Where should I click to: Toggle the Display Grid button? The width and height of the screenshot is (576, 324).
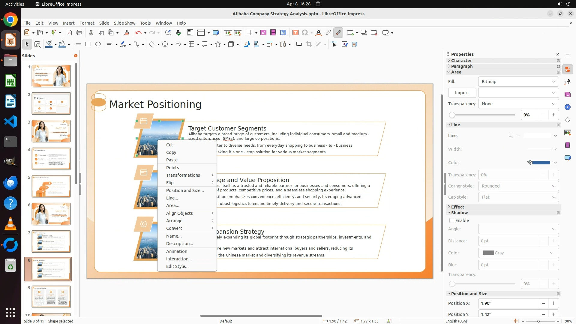(190, 33)
